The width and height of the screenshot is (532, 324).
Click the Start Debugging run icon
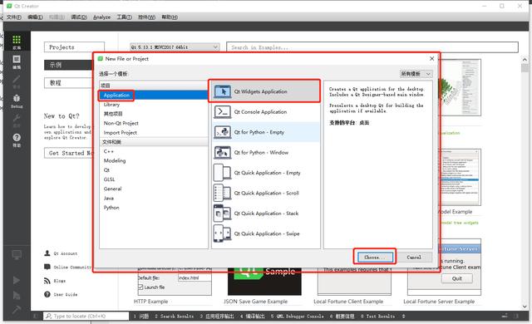point(16,295)
